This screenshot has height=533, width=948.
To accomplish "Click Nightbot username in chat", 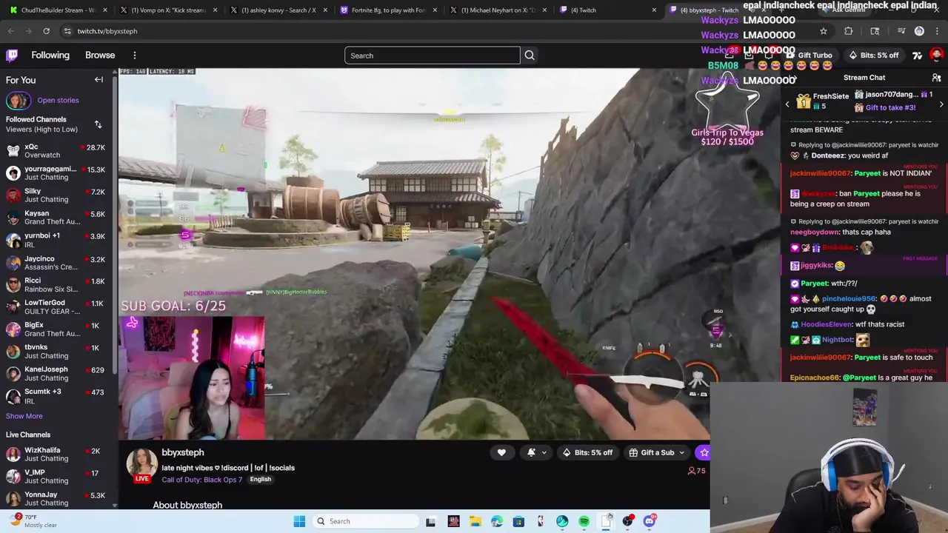I will pyautogui.click(x=838, y=340).
